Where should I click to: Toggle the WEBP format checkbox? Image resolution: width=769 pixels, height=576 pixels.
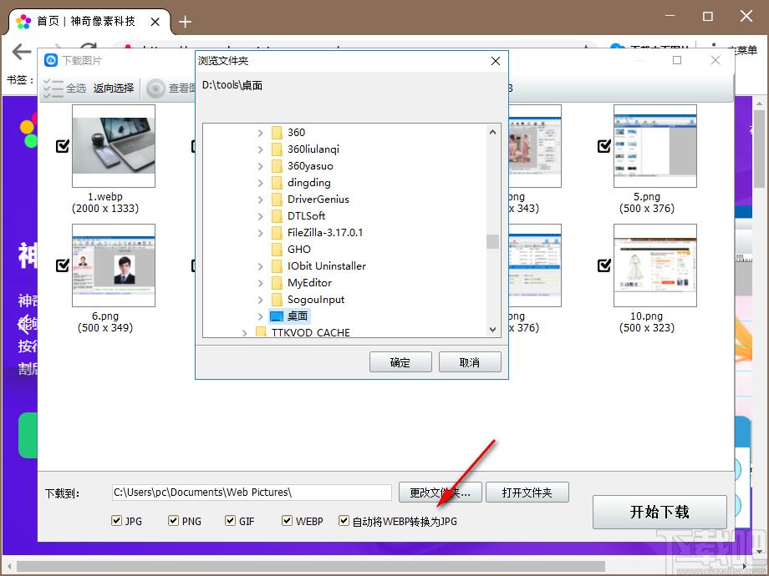[x=287, y=520]
